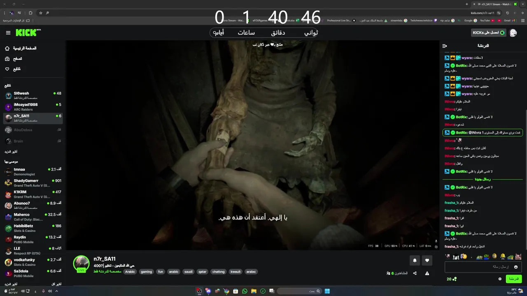Viewport: 527px width, 296px height.
Task: Select the 'kwauit' tag
Action: [x=236, y=272]
